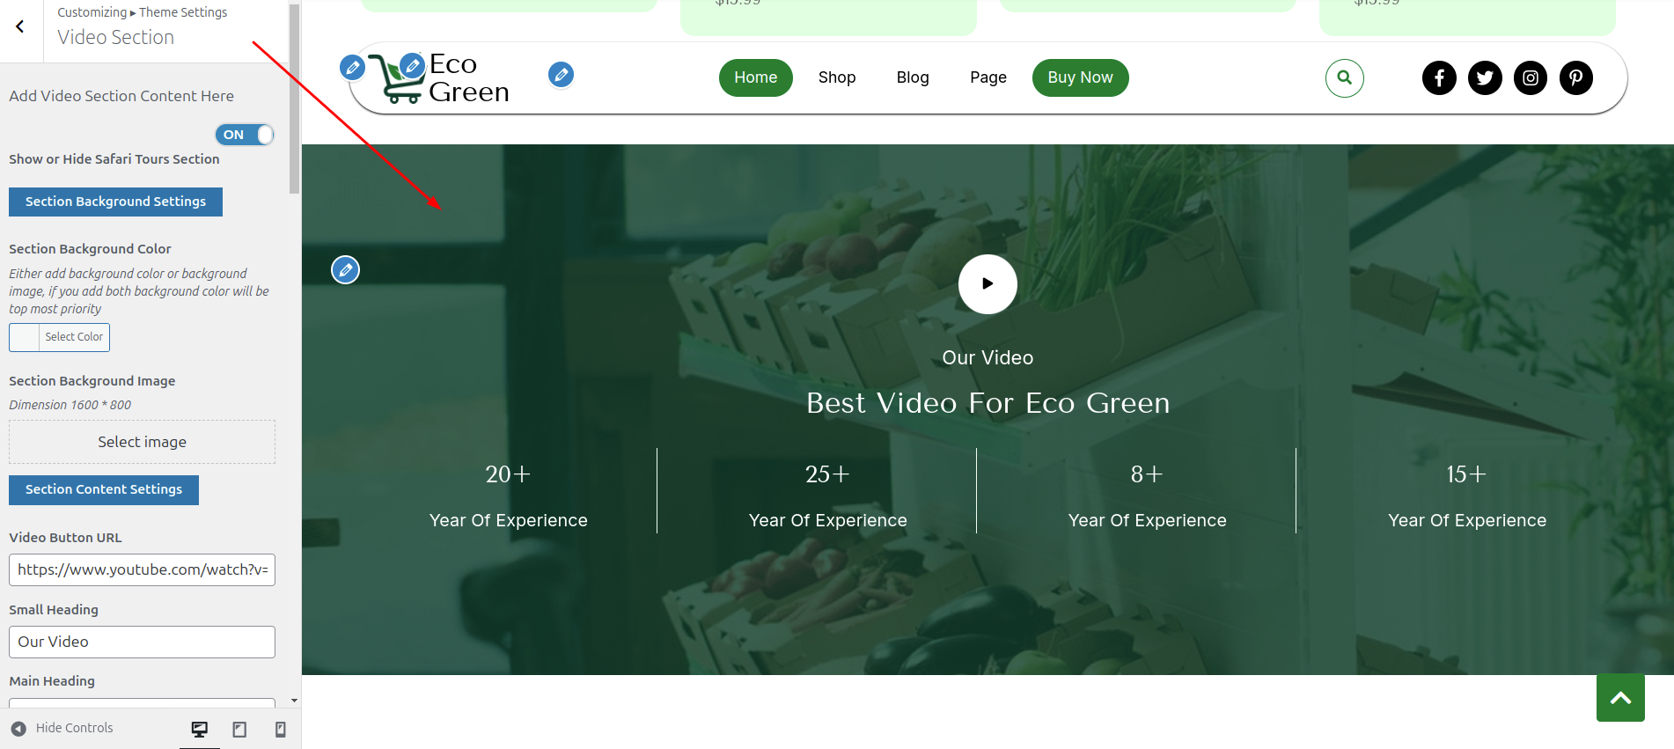Image resolution: width=1674 pixels, height=749 pixels.
Task: Open the Shop menu item
Action: tap(837, 77)
